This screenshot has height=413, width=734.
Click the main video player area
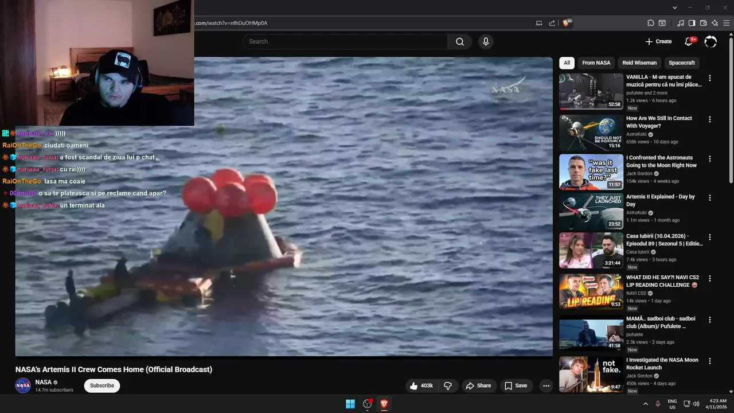point(284,206)
